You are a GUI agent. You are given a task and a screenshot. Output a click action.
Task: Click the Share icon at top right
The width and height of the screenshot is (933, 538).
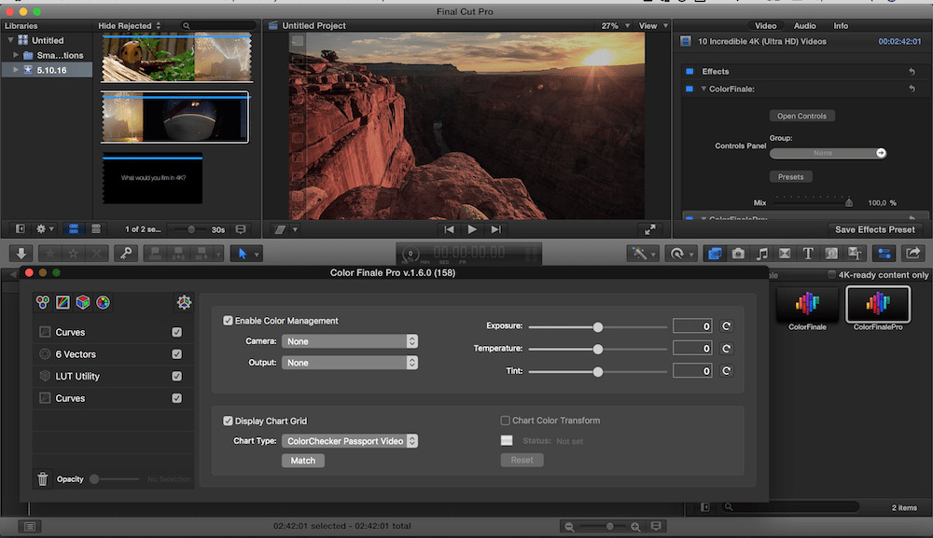coord(913,253)
